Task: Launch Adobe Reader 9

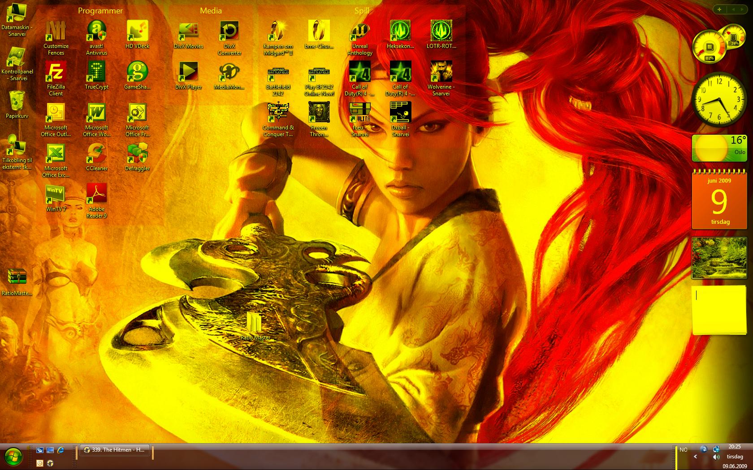Action: pos(96,201)
